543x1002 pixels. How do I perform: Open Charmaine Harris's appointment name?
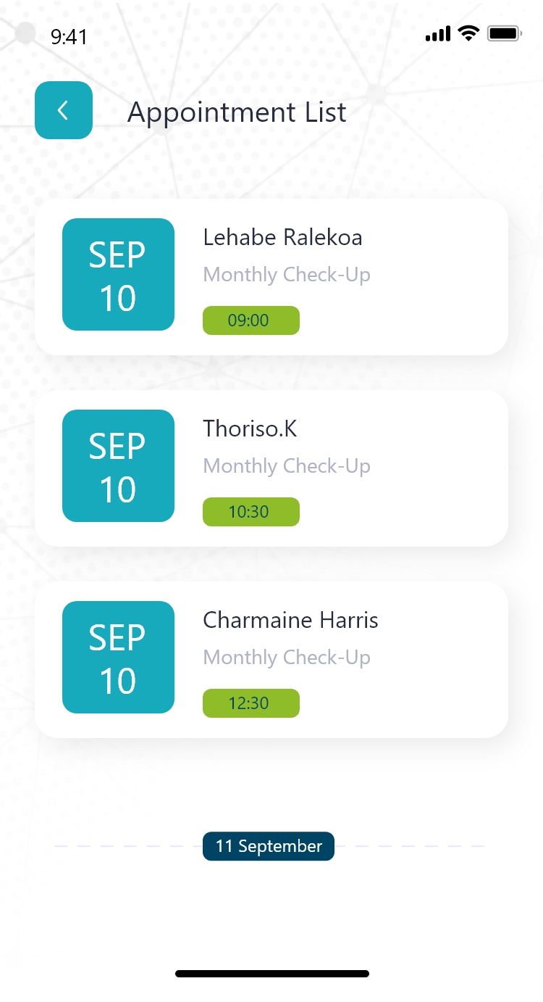tap(290, 620)
